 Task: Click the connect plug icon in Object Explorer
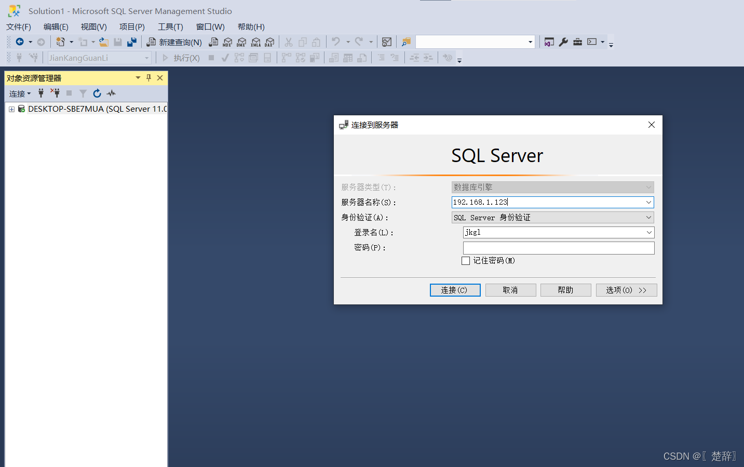coord(41,94)
